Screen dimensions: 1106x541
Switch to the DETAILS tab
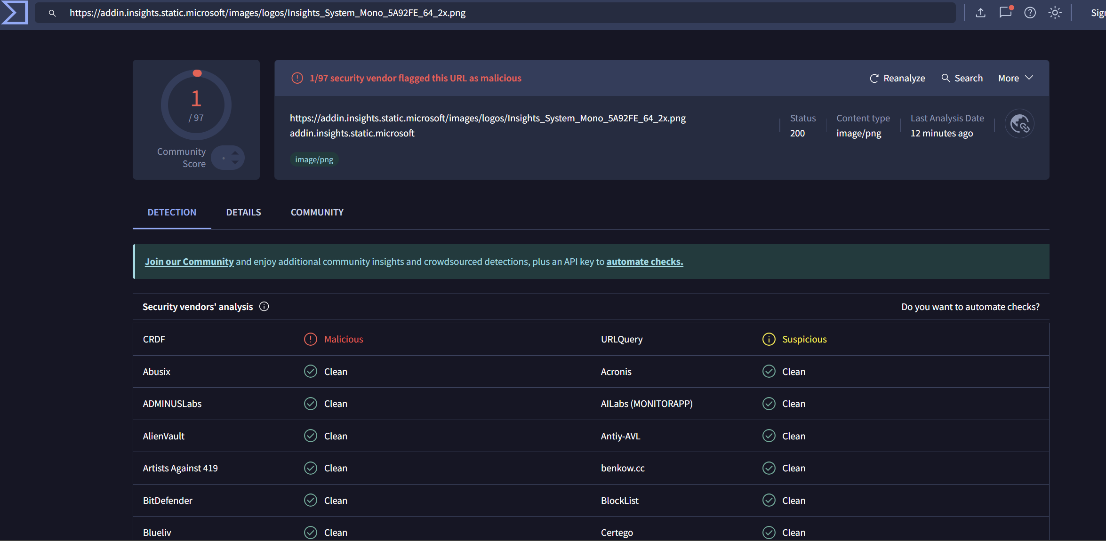(244, 212)
